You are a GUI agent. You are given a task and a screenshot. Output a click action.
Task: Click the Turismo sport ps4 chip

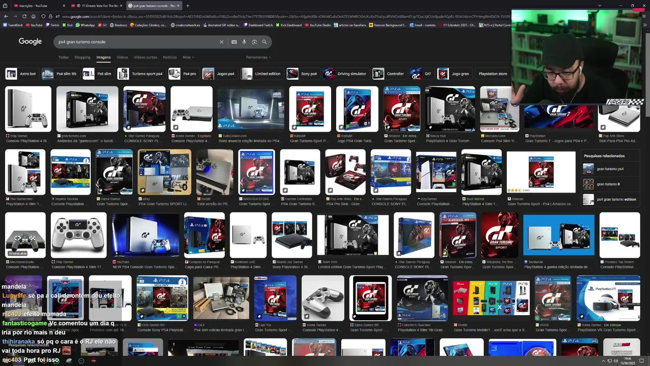tap(141, 74)
